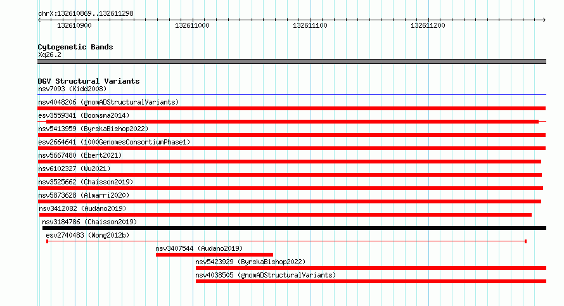Click the nsv7093 (Kidd2008) label

pyautogui.click(x=72, y=89)
